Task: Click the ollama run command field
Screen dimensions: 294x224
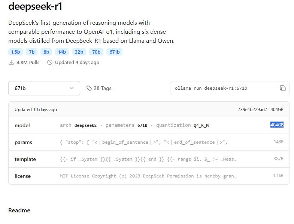Action: click(x=223, y=88)
